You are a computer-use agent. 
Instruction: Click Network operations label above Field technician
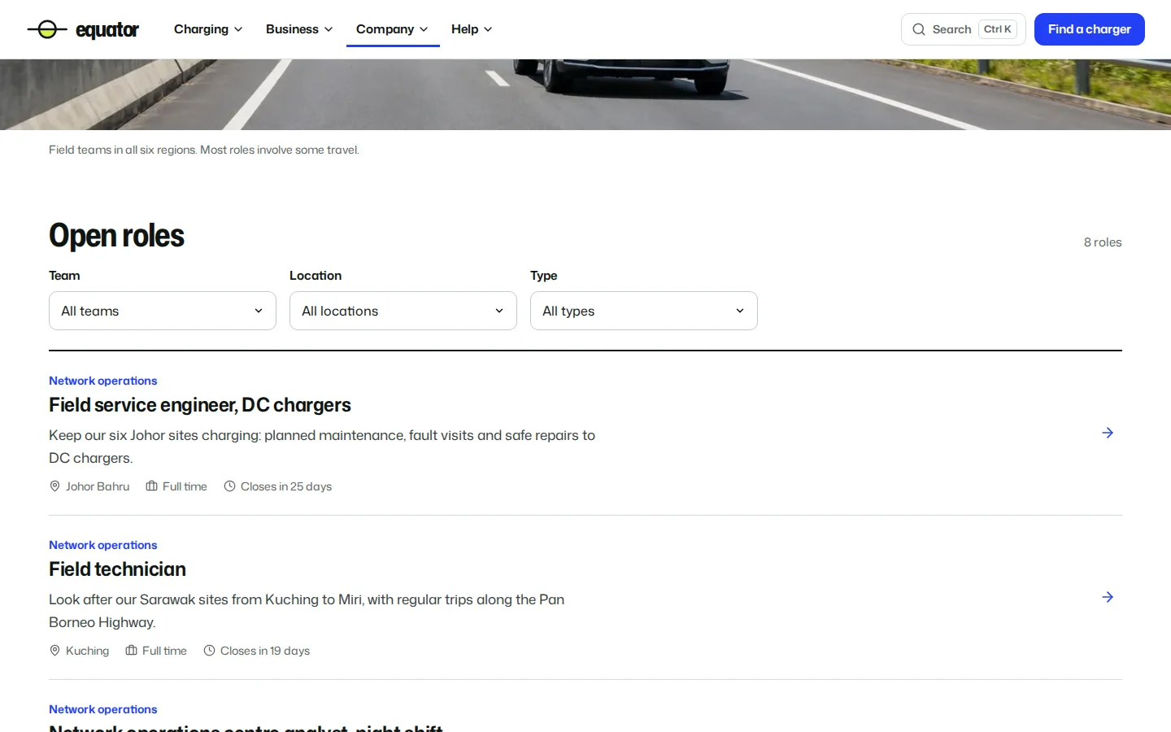pyautogui.click(x=103, y=545)
